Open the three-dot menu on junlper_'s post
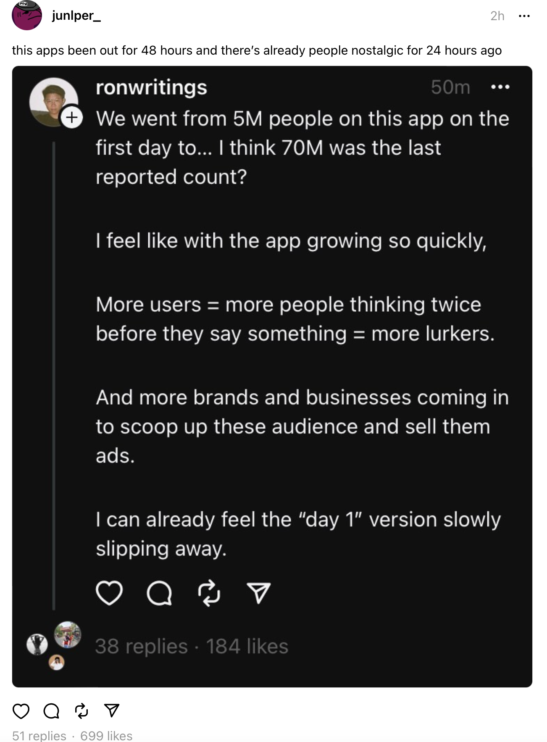The image size is (547, 742). (524, 16)
